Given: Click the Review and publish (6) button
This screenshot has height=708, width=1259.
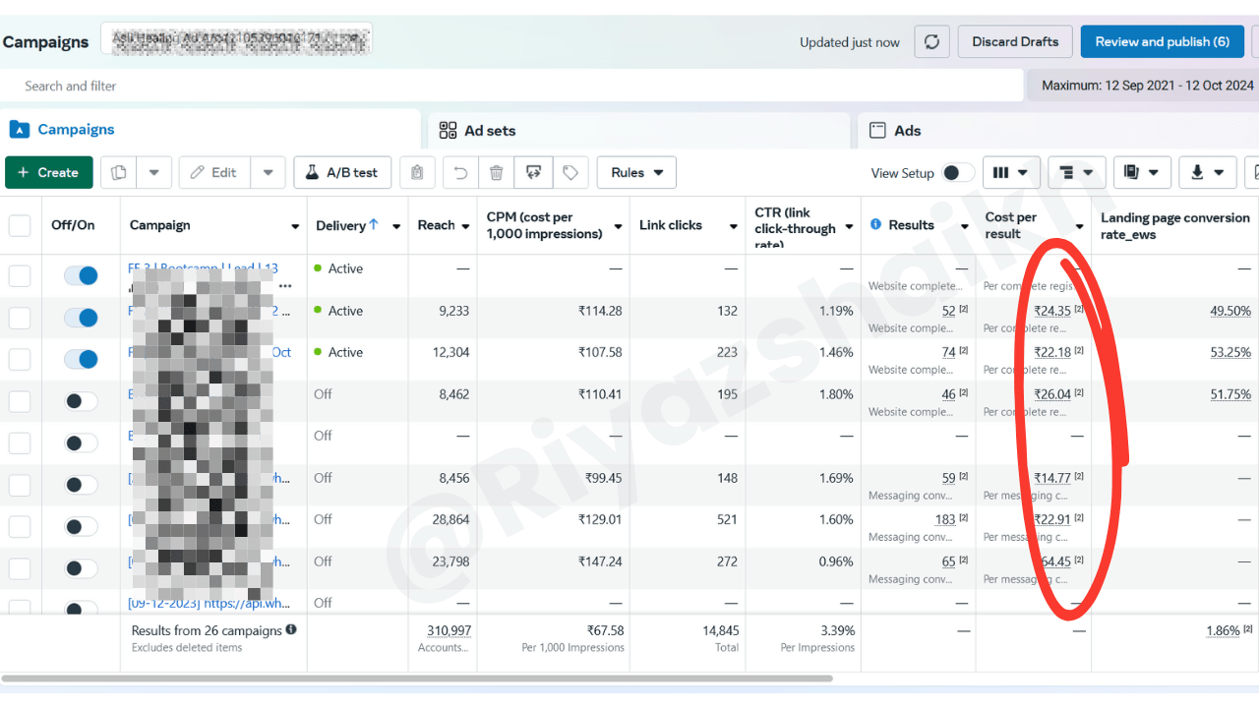Looking at the screenshot, I should click(1162, 42).
